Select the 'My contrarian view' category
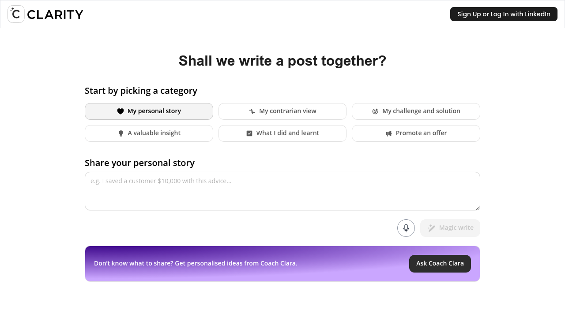Screen dimensions: 565x317 pos(282,111)
